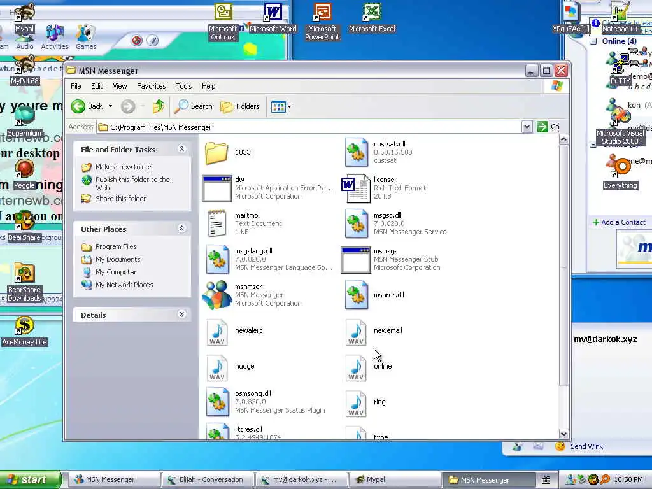Switch to mv@darkok.xyz taskbar button

[301, 480]
